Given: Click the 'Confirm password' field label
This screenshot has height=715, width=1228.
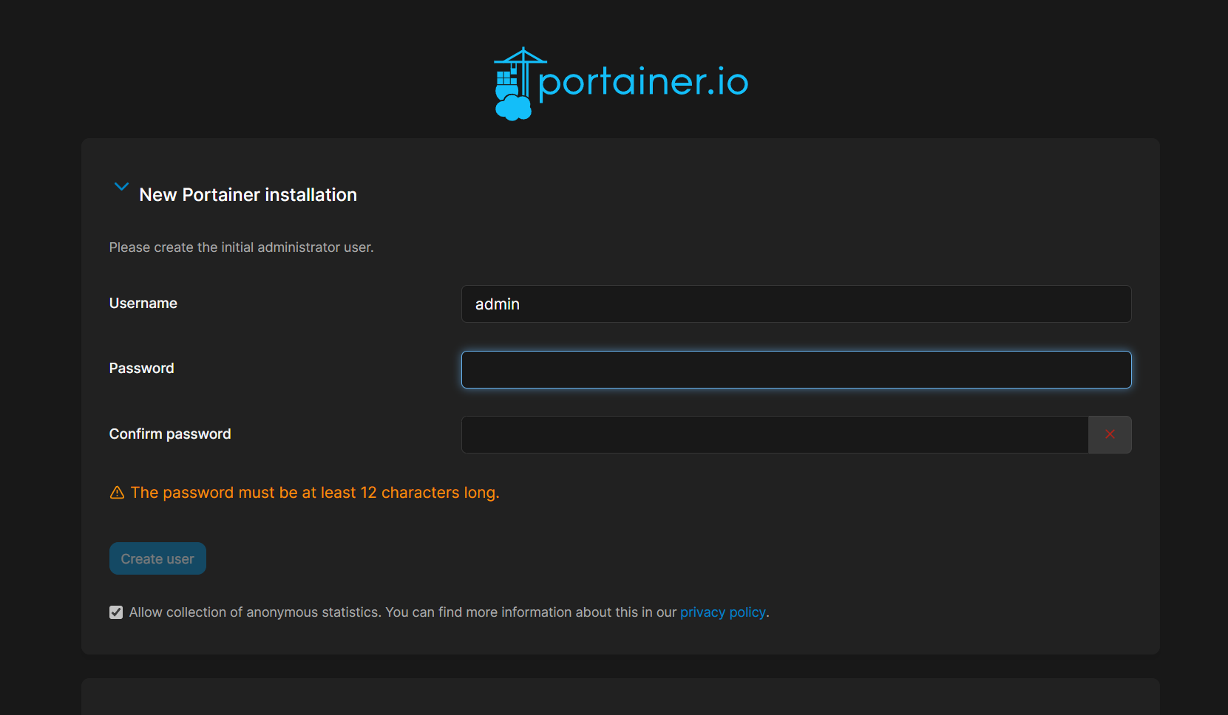Looking at the screenshot, I should tap(170, 434).
